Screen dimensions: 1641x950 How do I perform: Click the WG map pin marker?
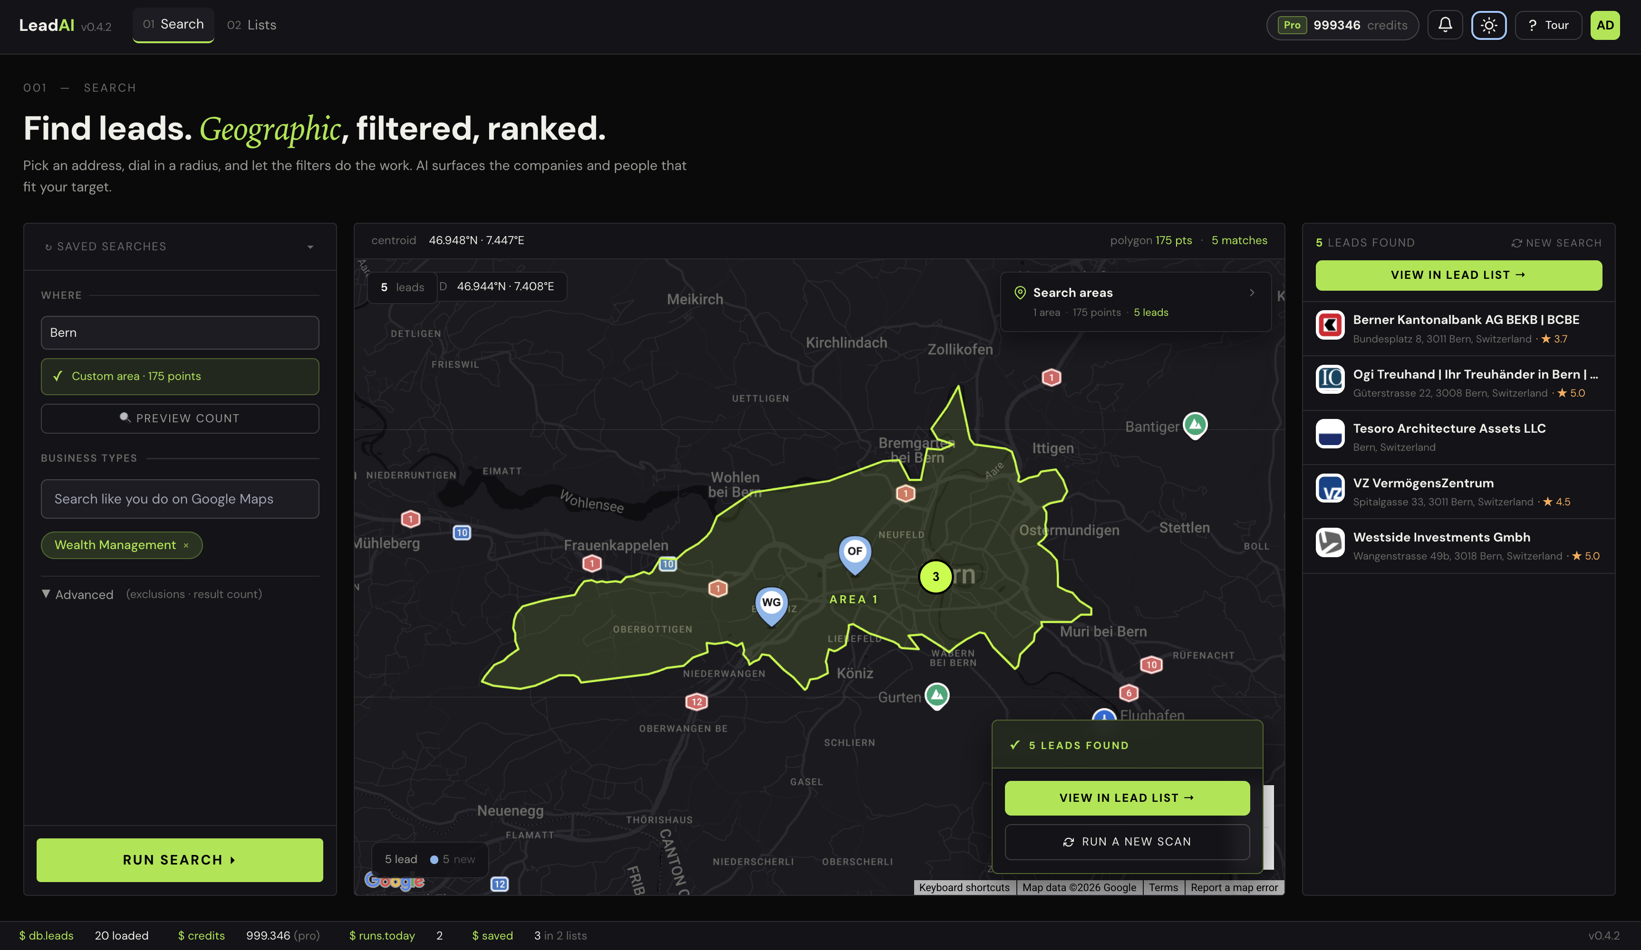coord(771,605)
